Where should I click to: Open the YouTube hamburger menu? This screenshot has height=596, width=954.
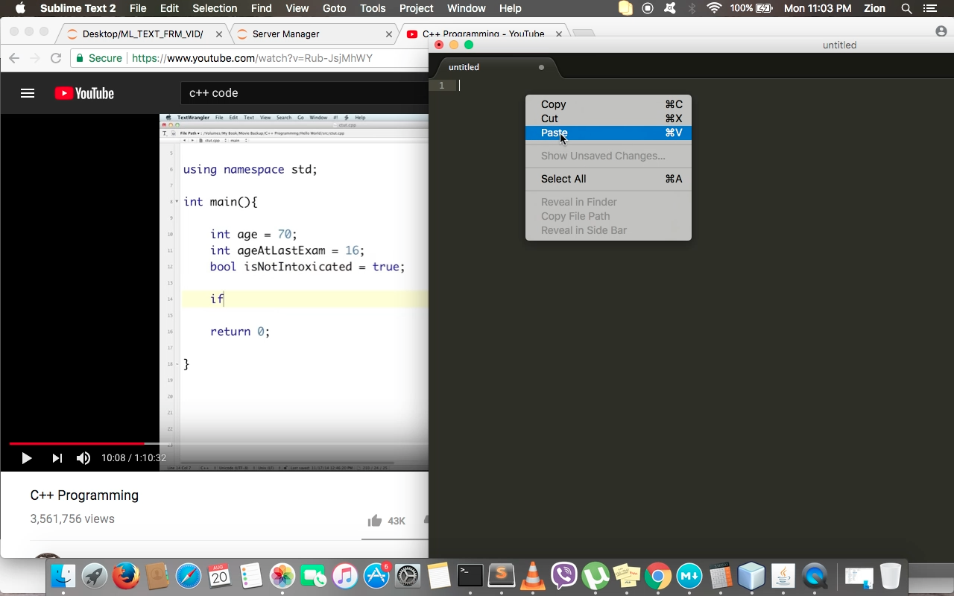tap(28, 93)
